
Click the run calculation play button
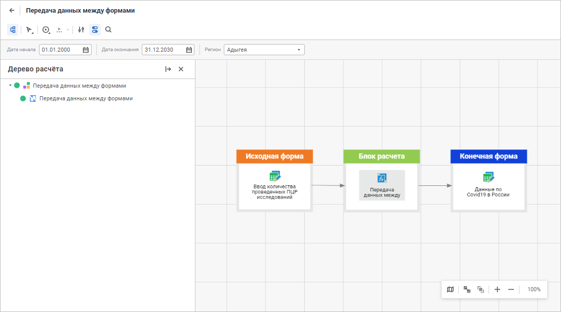46,30
